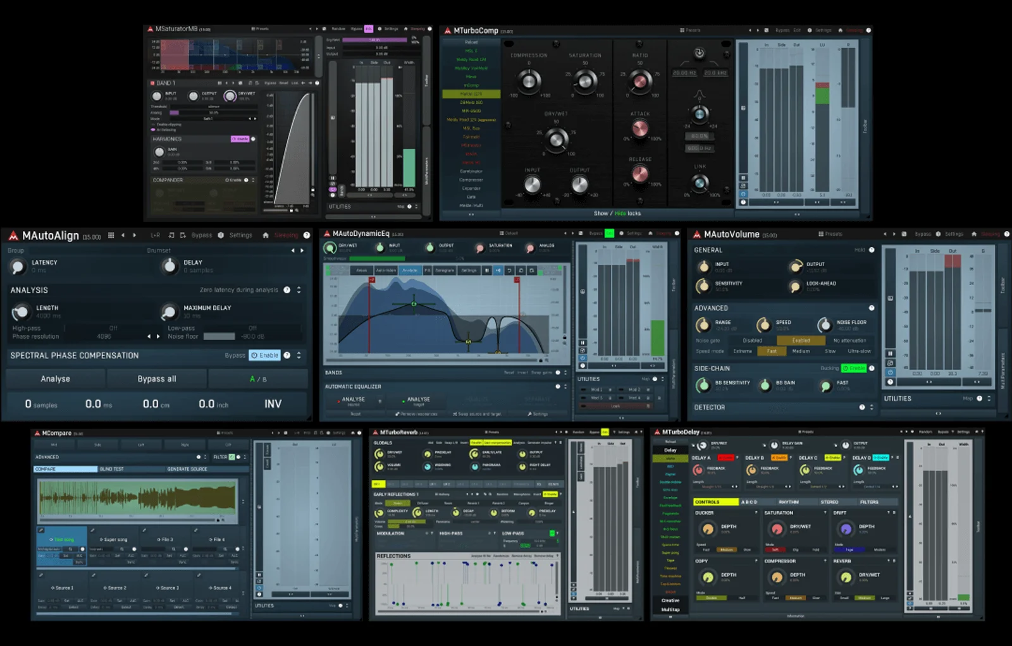The height and width of the screenshot is (646, 1012).
Task: Open MAutoAlign help question mark in title bar
Action: coord(307,235)
